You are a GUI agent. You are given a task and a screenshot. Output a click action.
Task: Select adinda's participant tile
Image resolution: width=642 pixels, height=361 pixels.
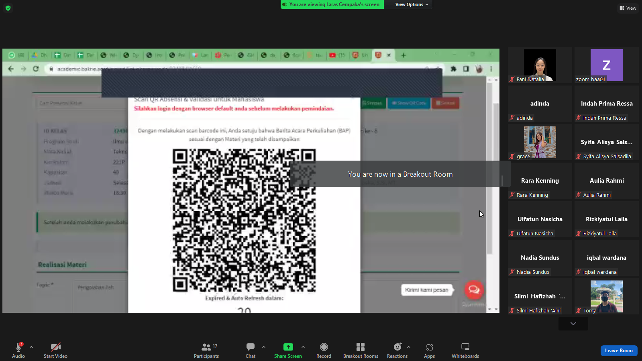(540, 104)
